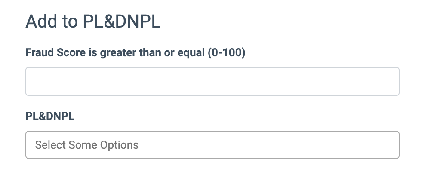This screenshot has height=184, width=425.
Task: Show options for the PL&DNPL combo box
Action: tap(212, 145)
